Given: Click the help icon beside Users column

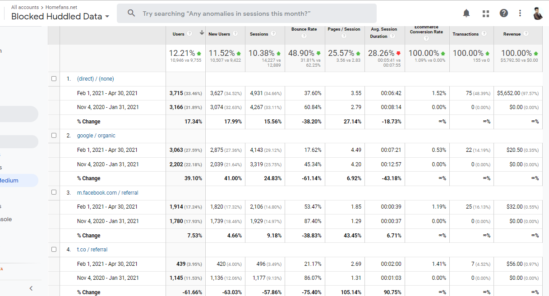Looking at the screenshot, I should [x=189, y=34].
